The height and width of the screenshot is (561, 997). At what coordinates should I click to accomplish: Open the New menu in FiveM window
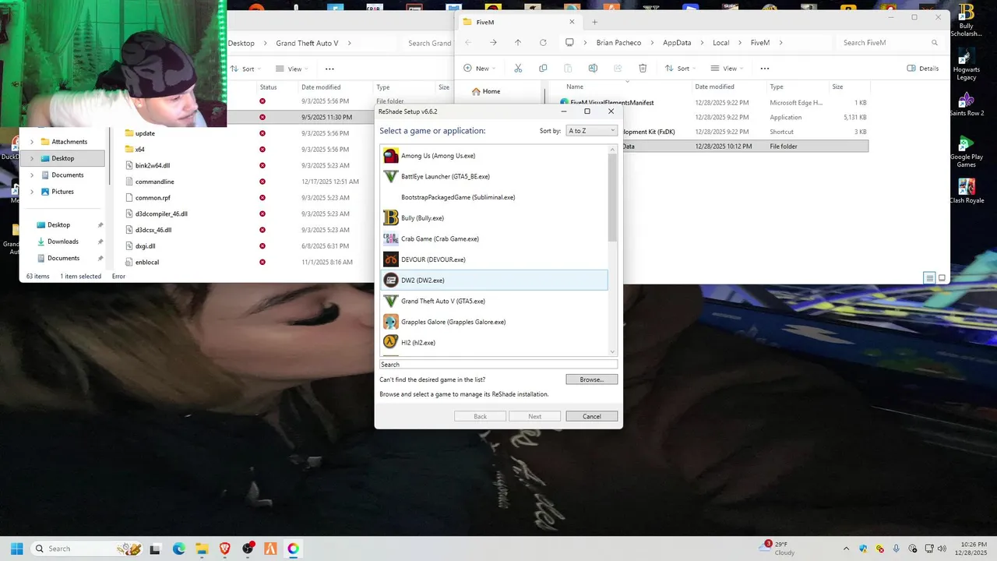[x=480, y=69]
